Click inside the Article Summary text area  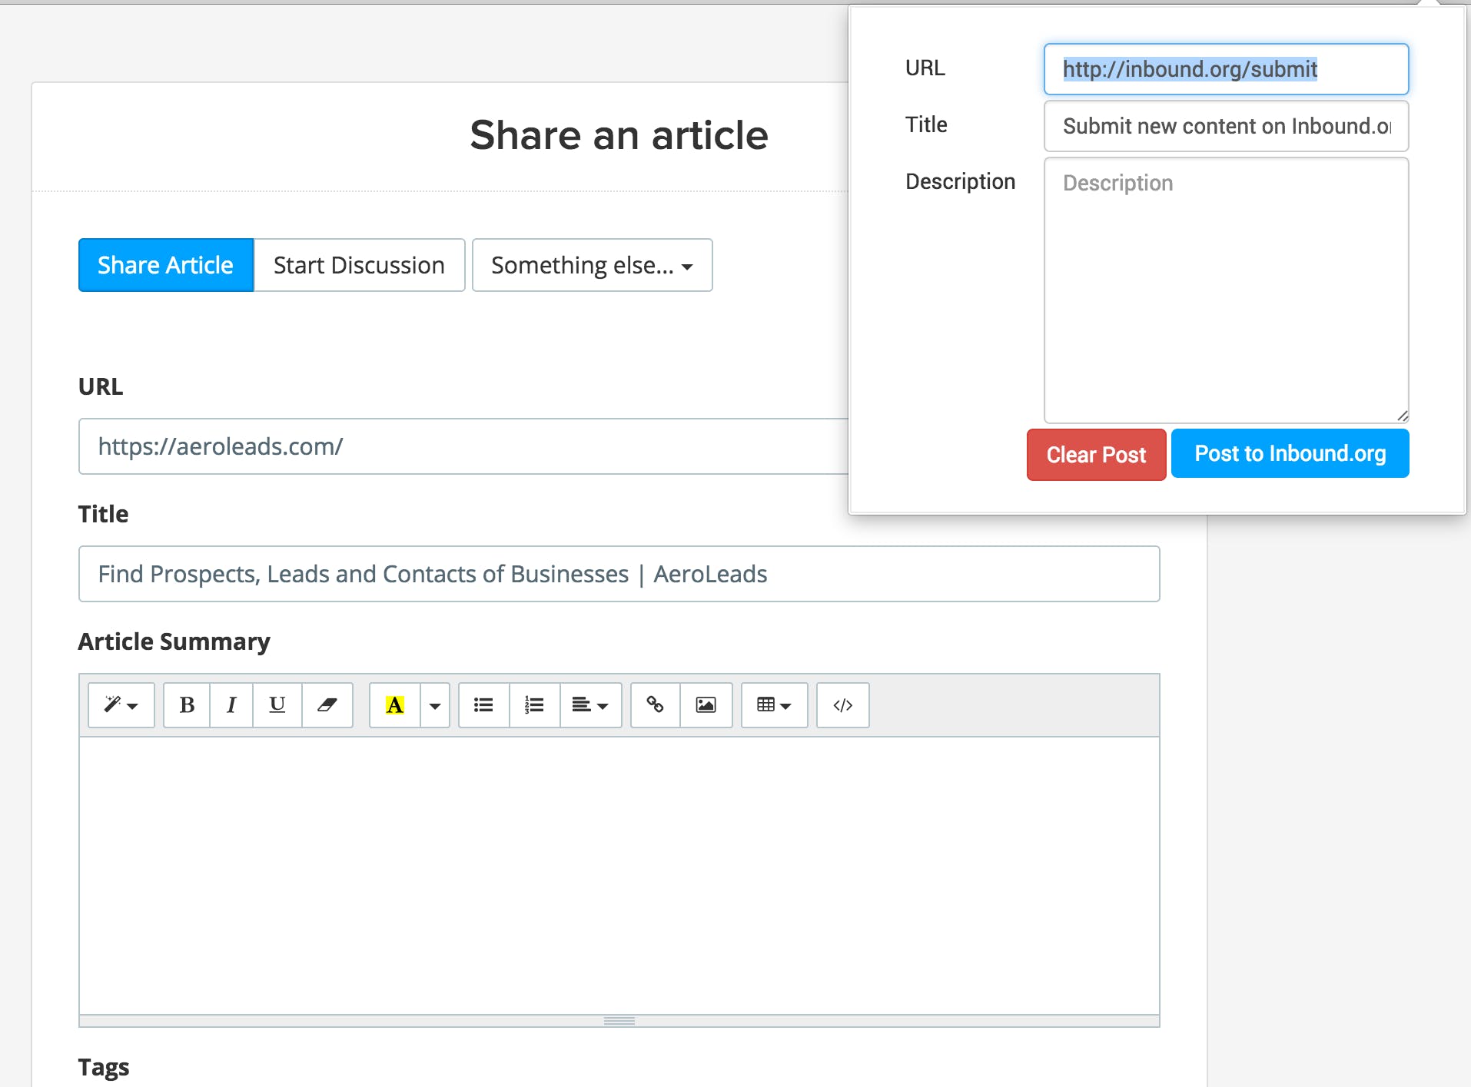[x=619, y=876]
